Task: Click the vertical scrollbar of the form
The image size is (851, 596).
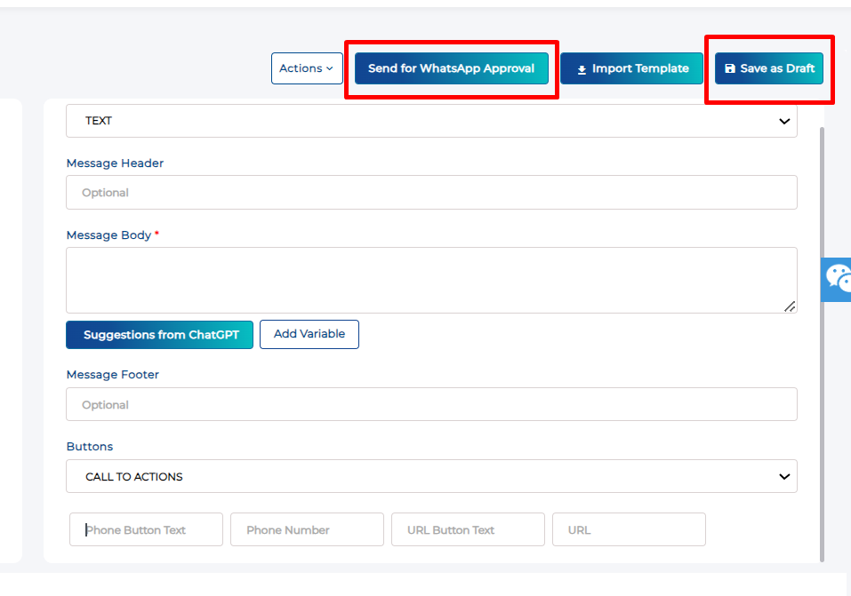Action: (x=822, y=345)
